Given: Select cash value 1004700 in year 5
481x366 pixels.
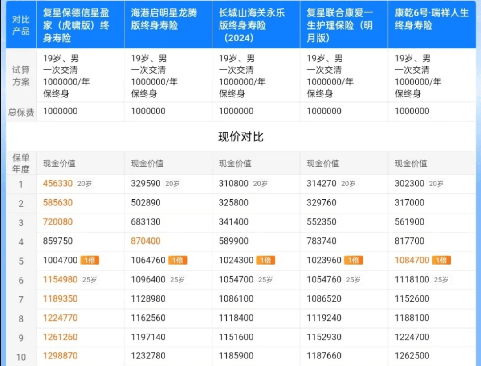Looking at the screenshot, I should 60,260.
